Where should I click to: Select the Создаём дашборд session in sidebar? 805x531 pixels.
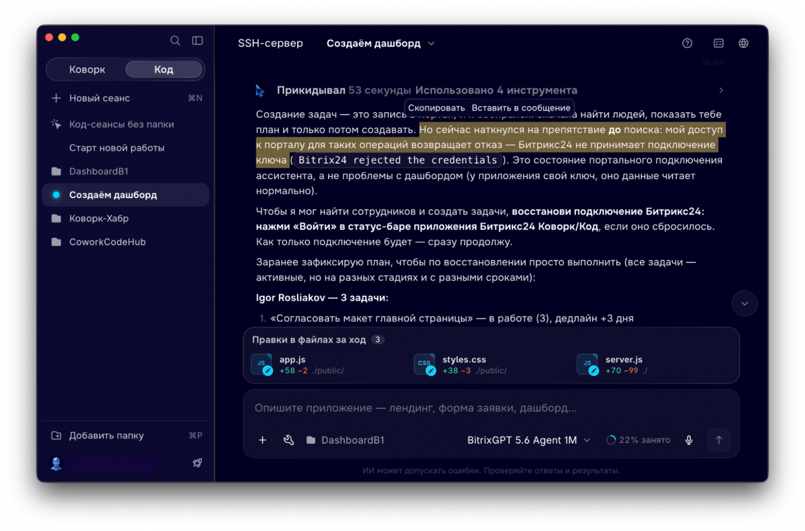pyautogui.click(x=126, y=195)
